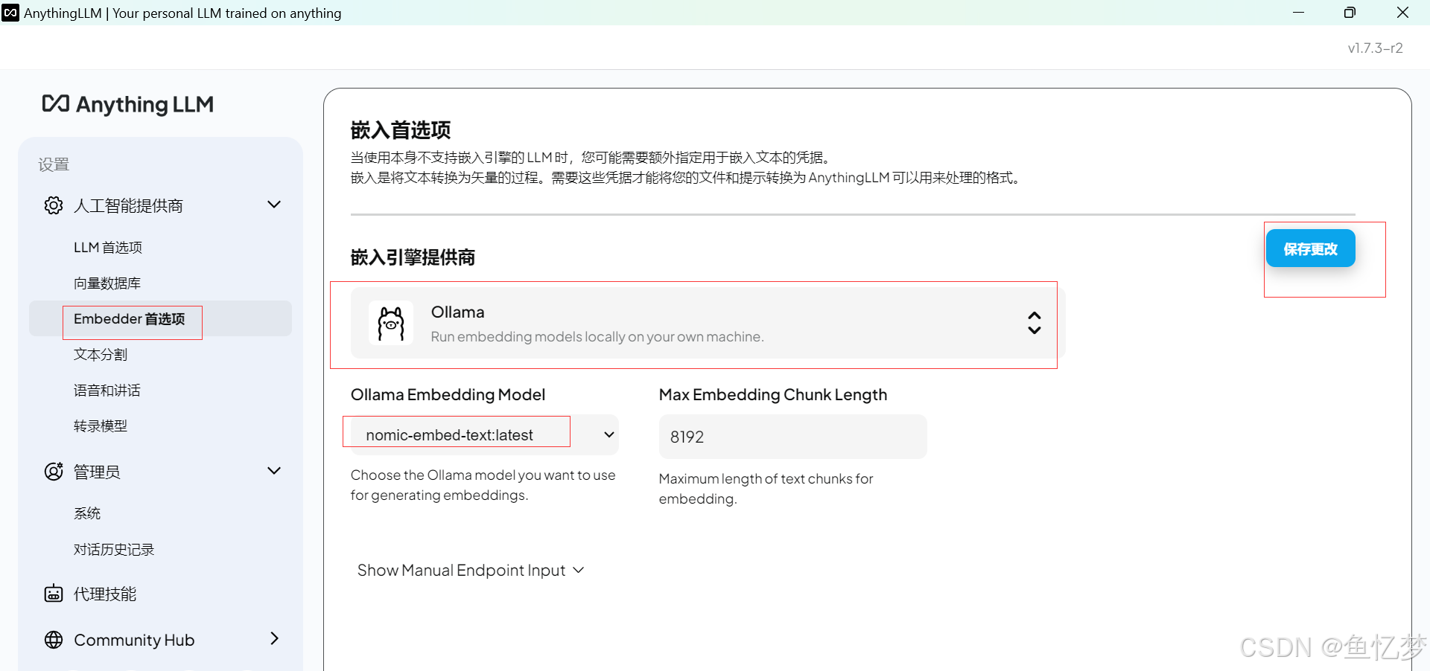Click the admin user icon
The height and width of the screenshot is (671, 1430).
pos(54,472)
